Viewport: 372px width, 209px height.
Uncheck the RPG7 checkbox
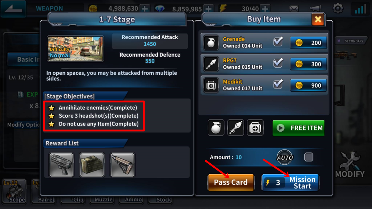(278, 63)
